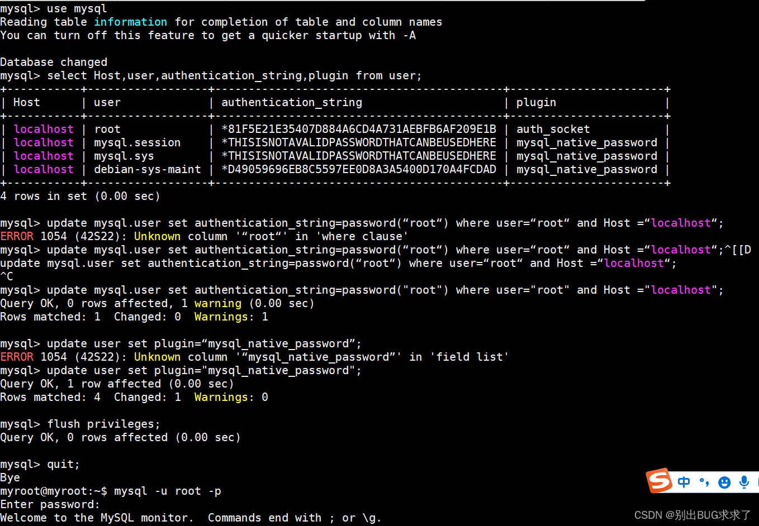Image resolution: width=759 pixels, height=526 pixels.
Task: Click localhost in the debian-sys-maint row
Action: coord(44,169)
